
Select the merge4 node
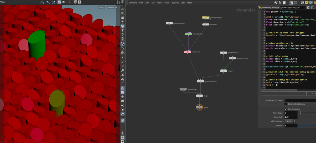pos(224,71)
